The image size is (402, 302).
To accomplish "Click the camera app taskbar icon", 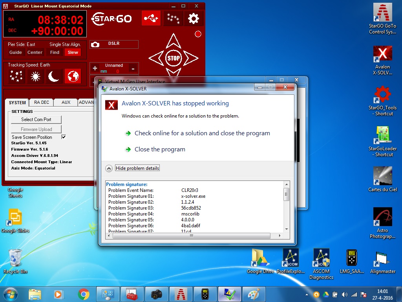I will (x=156, y=294).
